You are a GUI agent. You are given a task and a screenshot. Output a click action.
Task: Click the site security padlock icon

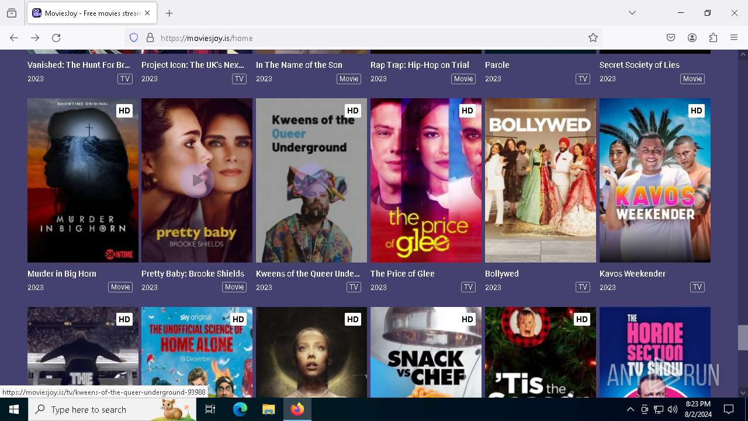(150, 38)
